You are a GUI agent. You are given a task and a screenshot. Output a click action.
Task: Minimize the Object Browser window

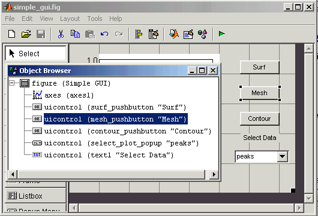192,71
